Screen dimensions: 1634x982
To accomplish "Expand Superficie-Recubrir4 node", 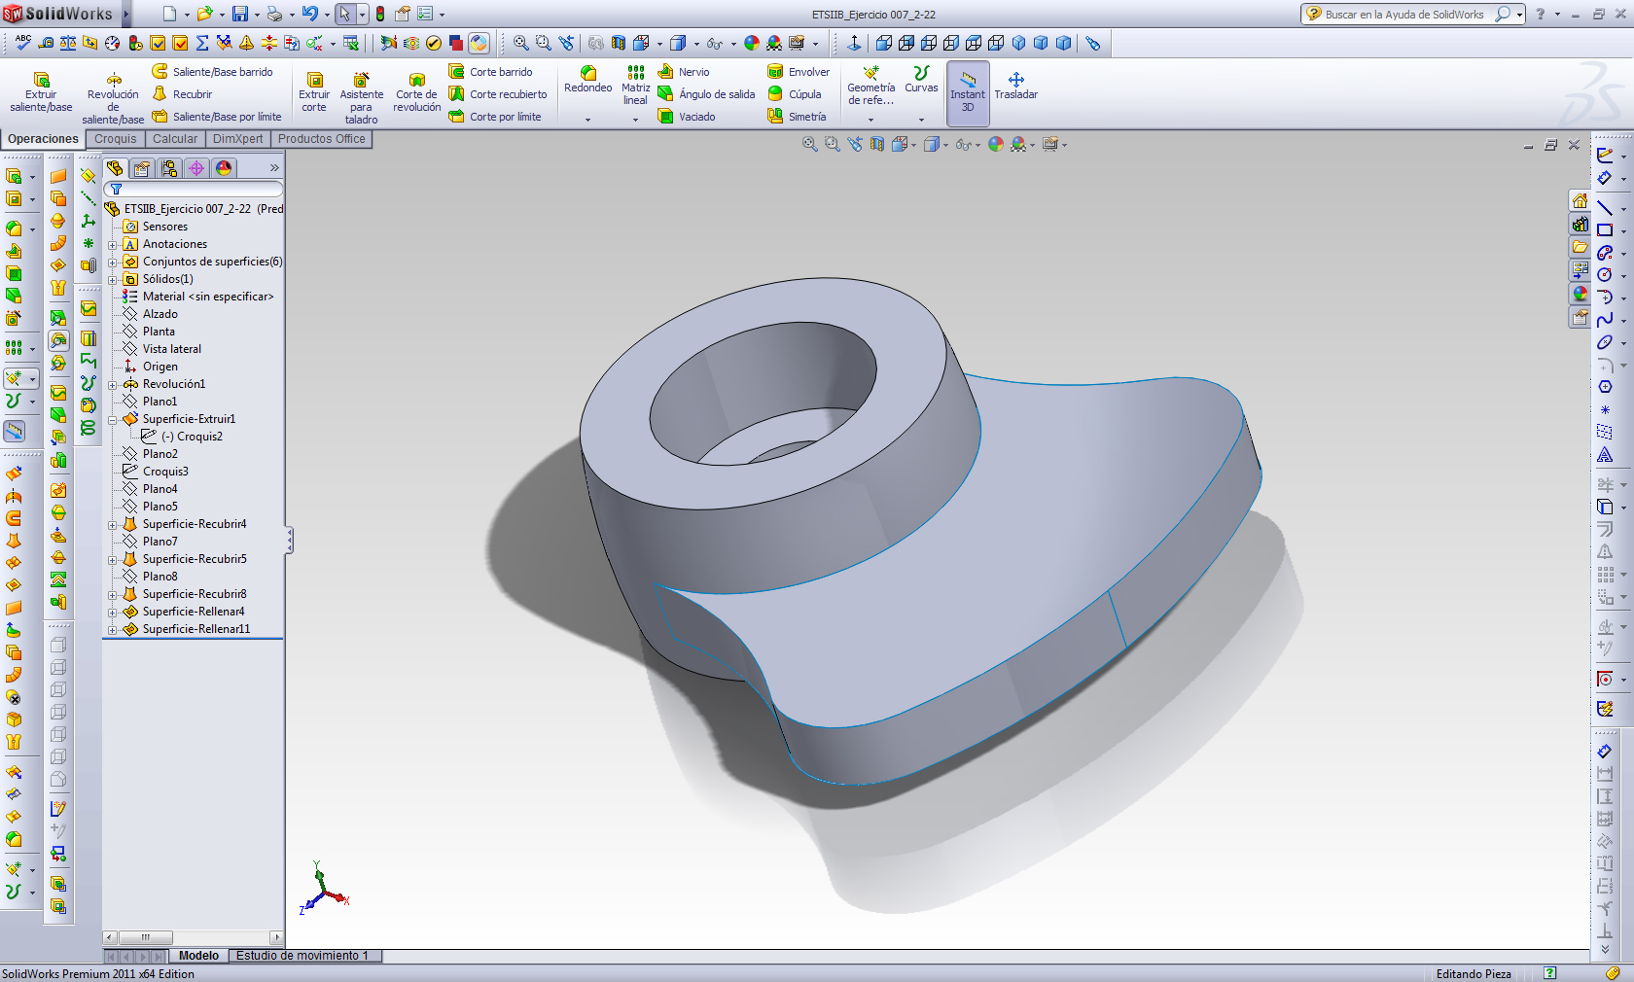I will point(113,525).
